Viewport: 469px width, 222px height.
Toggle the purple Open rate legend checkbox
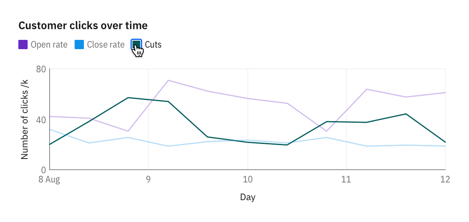[x=23, y=45]
